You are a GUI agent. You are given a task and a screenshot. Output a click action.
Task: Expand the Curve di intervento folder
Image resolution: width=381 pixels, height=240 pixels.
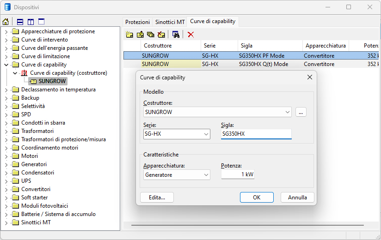click(6, 40)
